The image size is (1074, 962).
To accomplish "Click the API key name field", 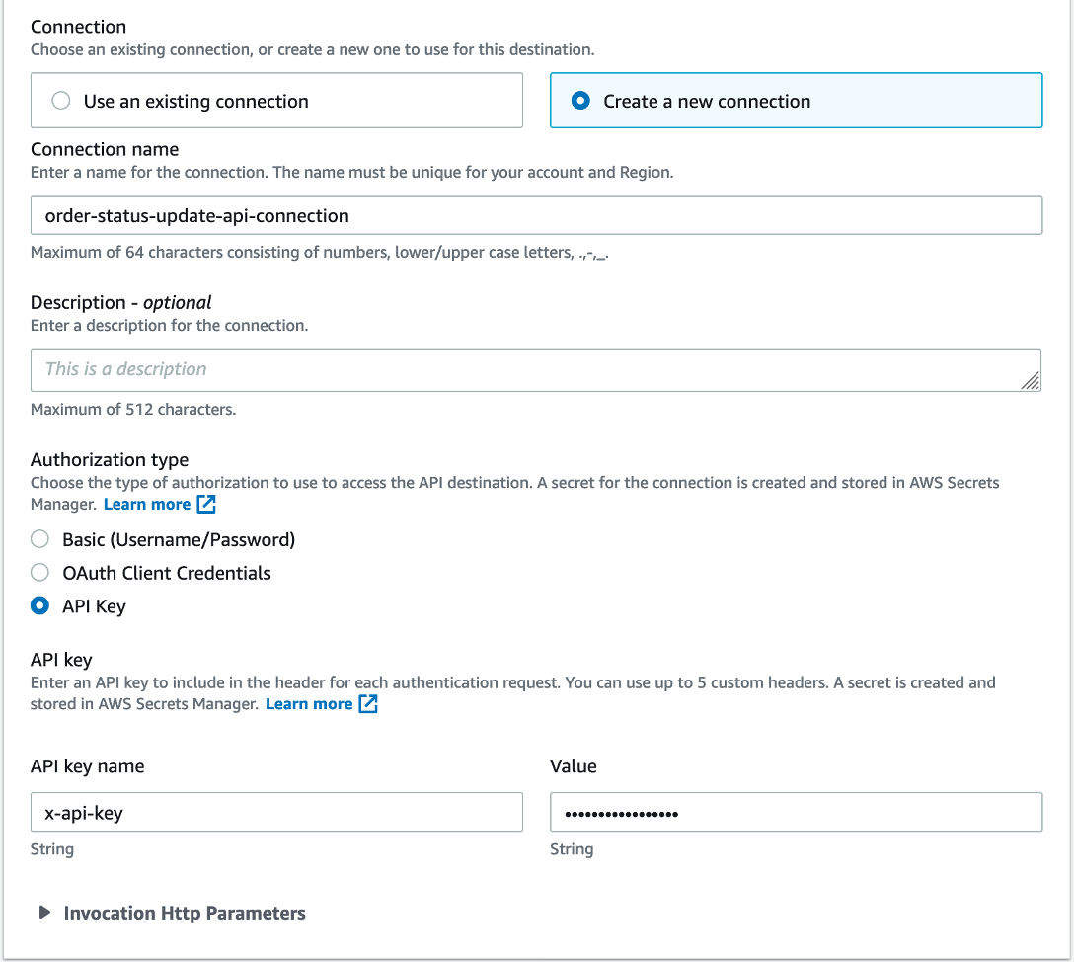I will [276, 813].
